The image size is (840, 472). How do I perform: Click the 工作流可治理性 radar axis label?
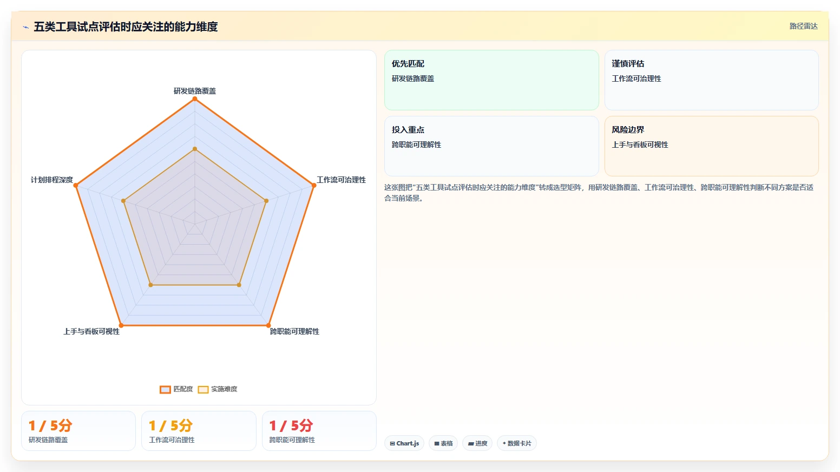(341, 180)
